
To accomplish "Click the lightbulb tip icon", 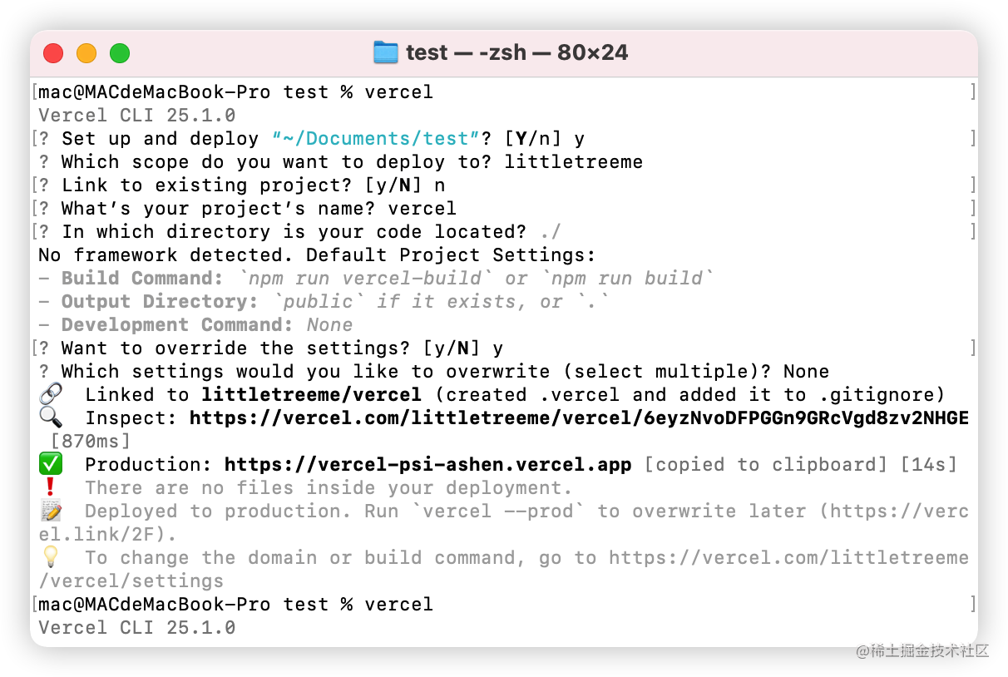I will click(51, 557).
